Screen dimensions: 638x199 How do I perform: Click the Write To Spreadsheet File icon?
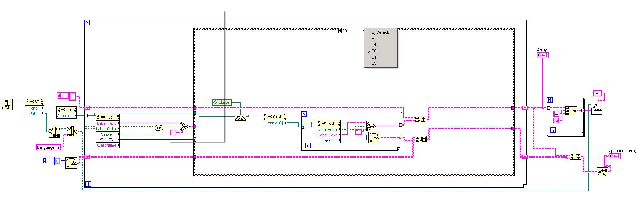(597, 109)
